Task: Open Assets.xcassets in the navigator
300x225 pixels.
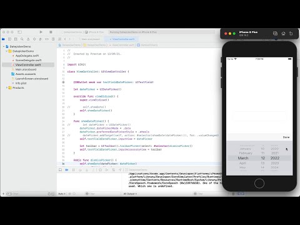Action: coord(26,74)
